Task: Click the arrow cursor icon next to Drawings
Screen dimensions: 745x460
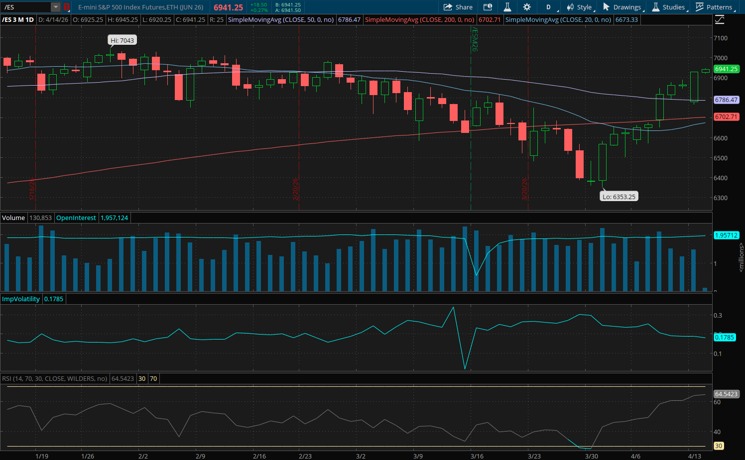Action: click(607, 7)
